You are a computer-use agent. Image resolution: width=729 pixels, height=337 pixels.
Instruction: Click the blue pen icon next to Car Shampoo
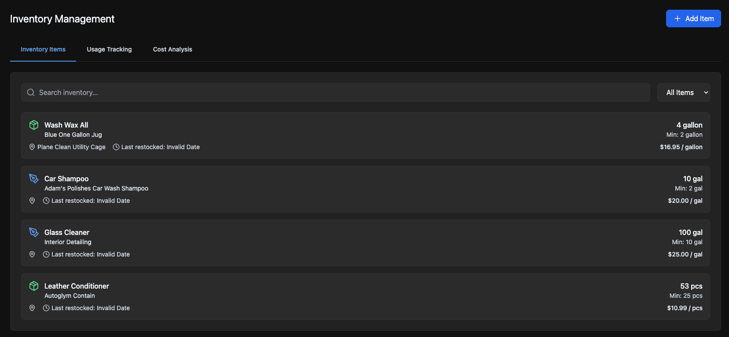(x=34, y=179)
